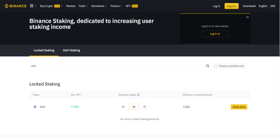Click the Est. APY column header
Viewport: 280px width, 138px height.
click(76, 95)
